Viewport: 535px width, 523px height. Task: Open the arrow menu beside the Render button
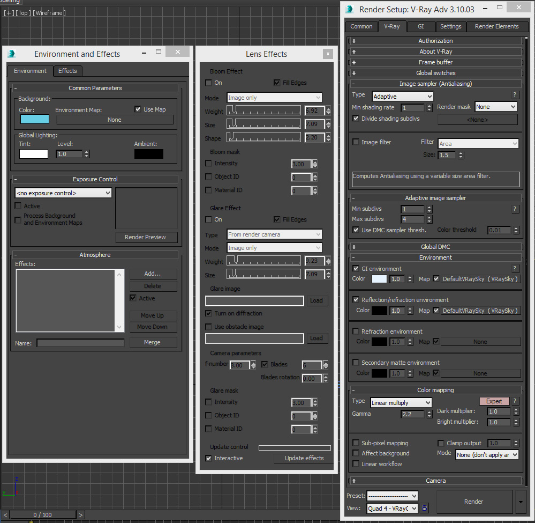[521, 502]
